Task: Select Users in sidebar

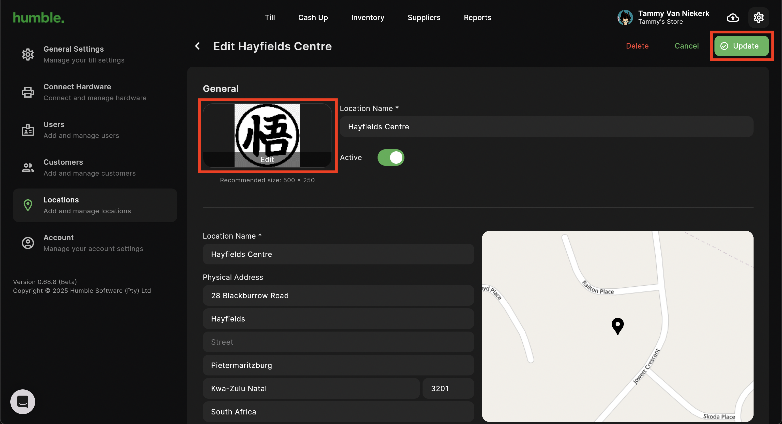Action: click(95, 130)
